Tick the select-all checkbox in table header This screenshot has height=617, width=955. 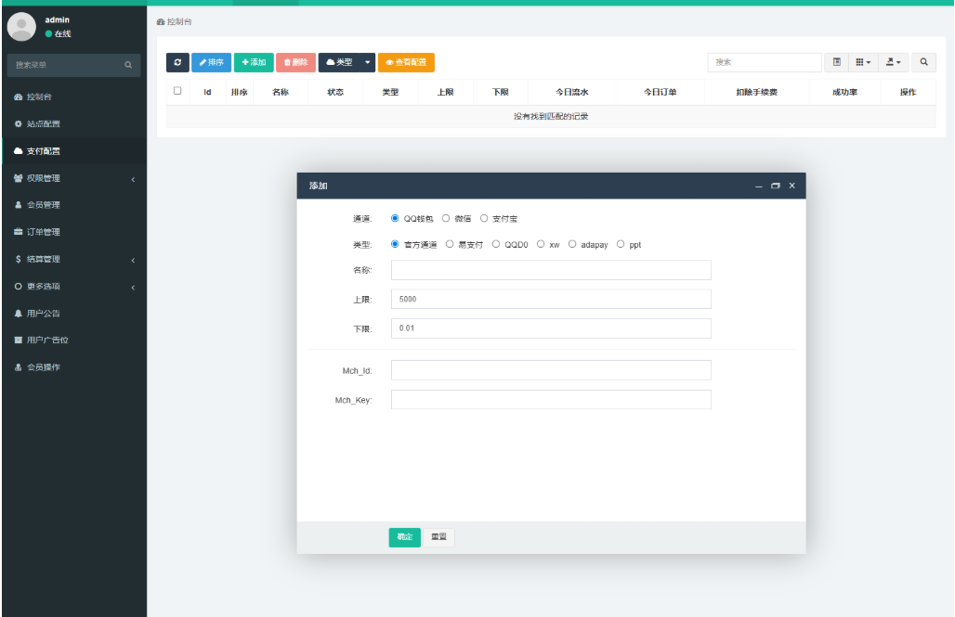[x=177, y=91]
